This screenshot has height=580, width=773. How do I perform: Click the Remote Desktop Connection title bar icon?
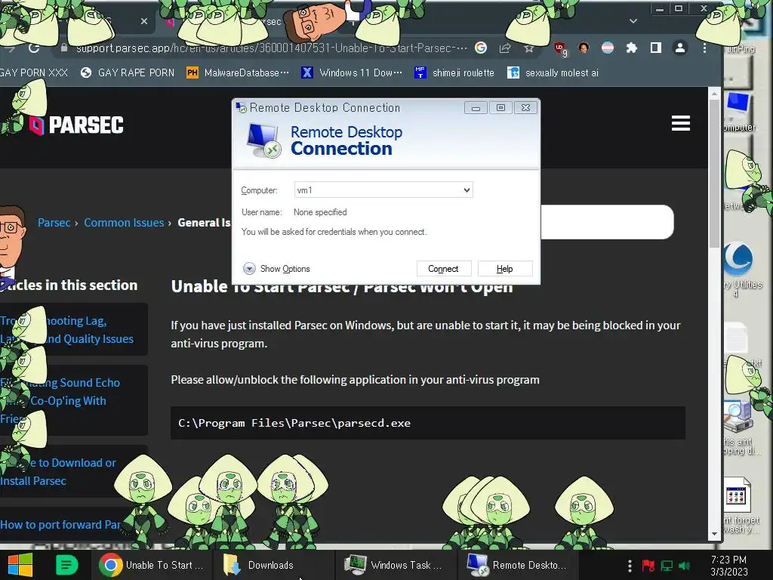[241, 107]
